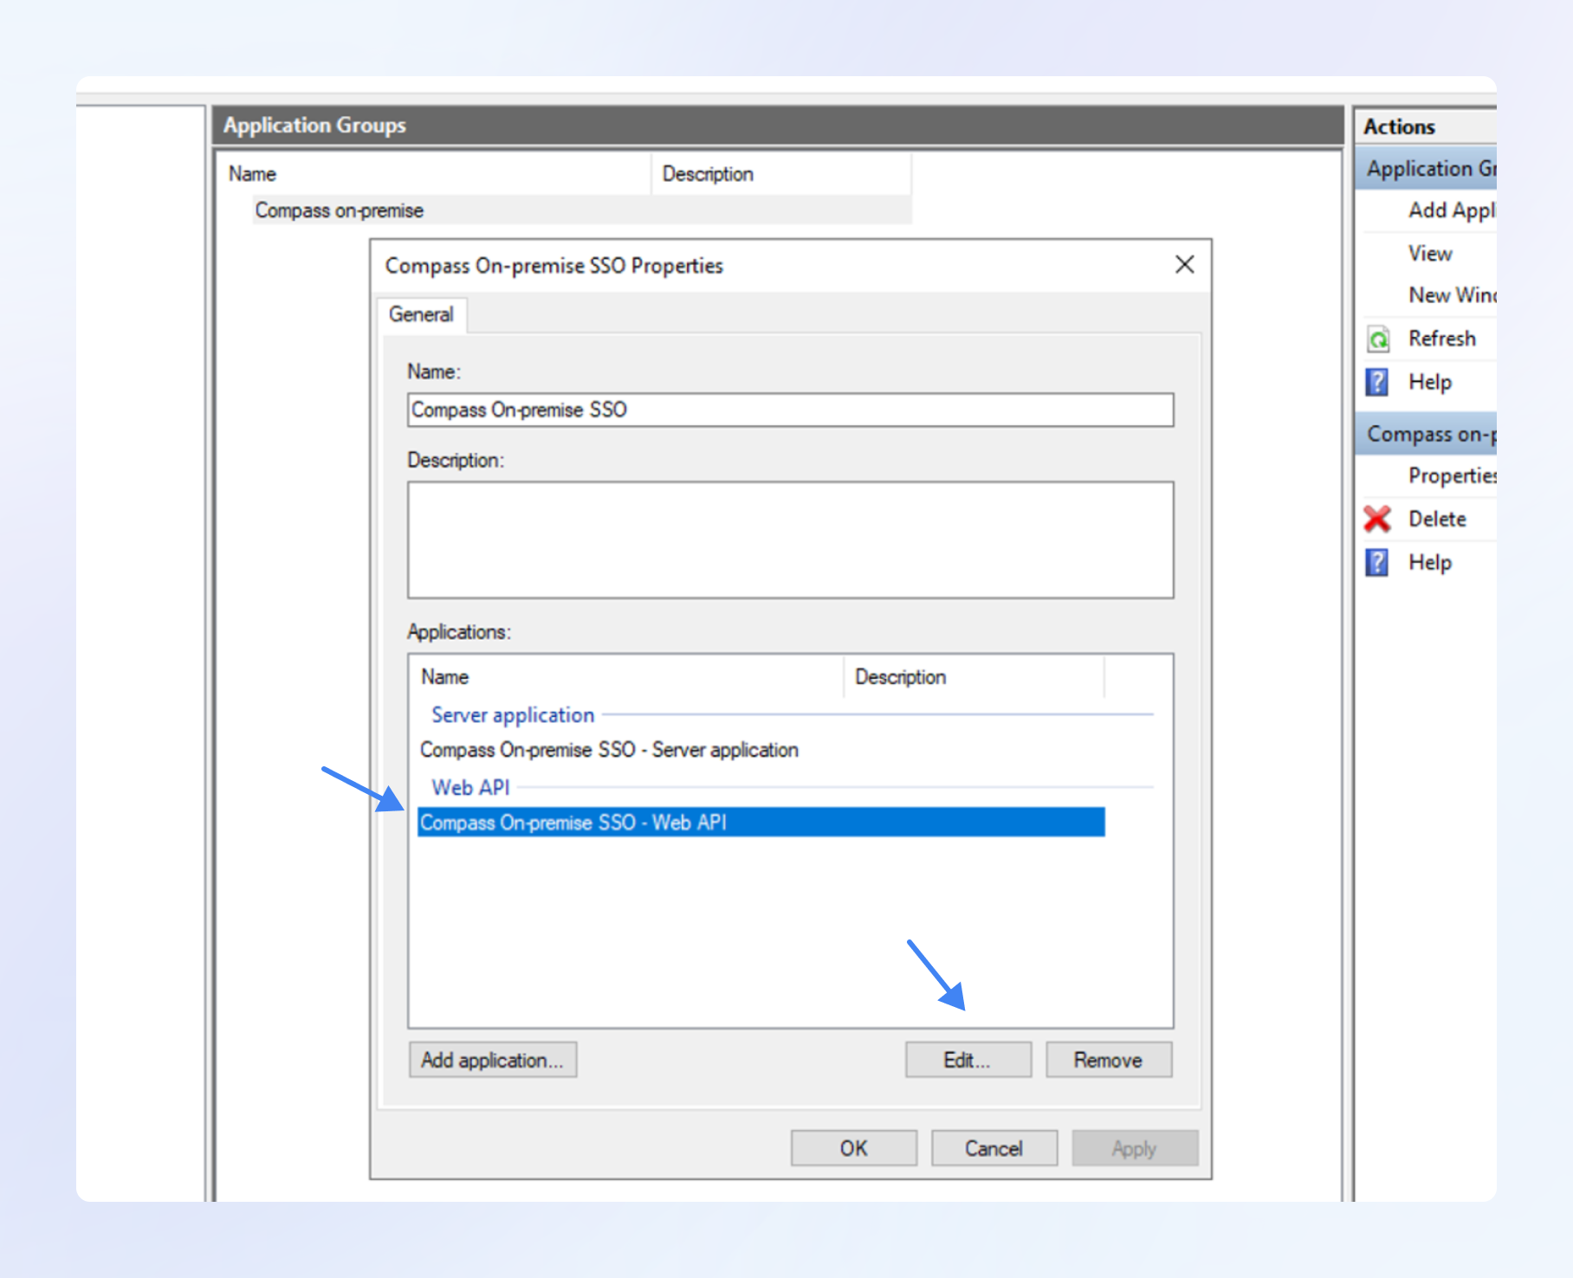Click the Remove button
The width and height of the screenshot is (1573, 1278).
pos(1108,1060)
